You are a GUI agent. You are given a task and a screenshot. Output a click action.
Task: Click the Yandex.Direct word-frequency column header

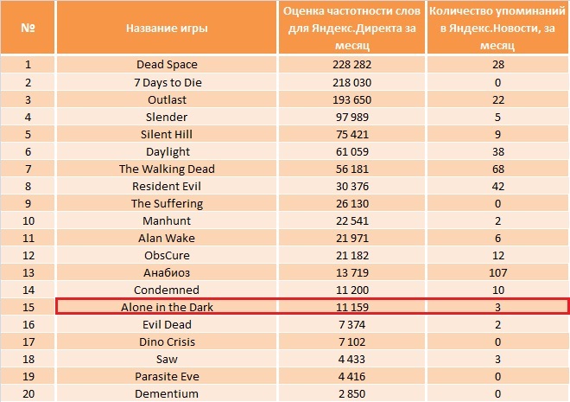[351, 28]
